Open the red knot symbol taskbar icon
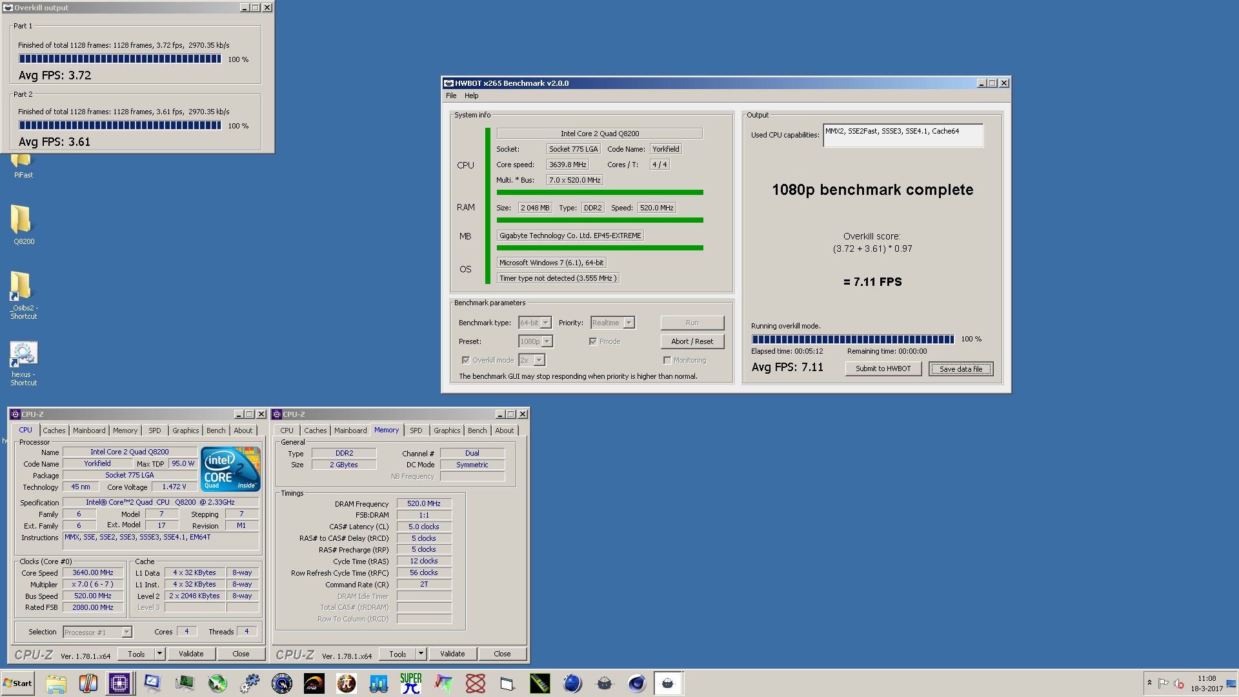 476,683
